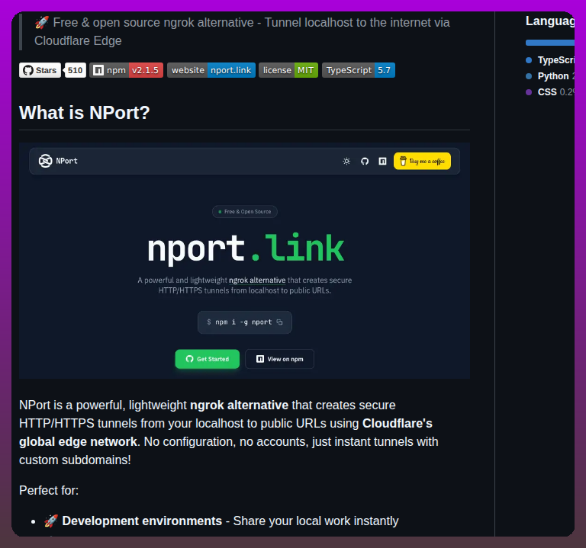The width and height of the screenshot is (586, 548).
Task: Click the NPort logo icon in screenshot header
Action: [45, 161]
